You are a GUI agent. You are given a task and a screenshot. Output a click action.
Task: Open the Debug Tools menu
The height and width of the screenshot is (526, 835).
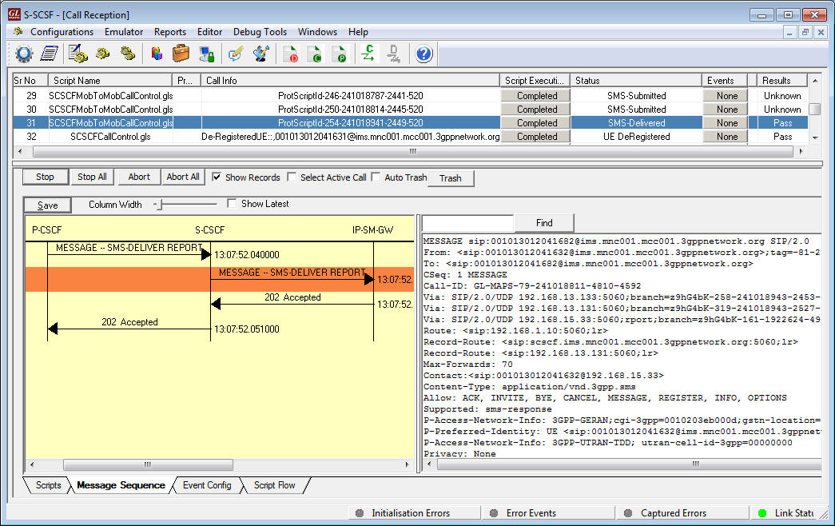click(x=260, y=32)
